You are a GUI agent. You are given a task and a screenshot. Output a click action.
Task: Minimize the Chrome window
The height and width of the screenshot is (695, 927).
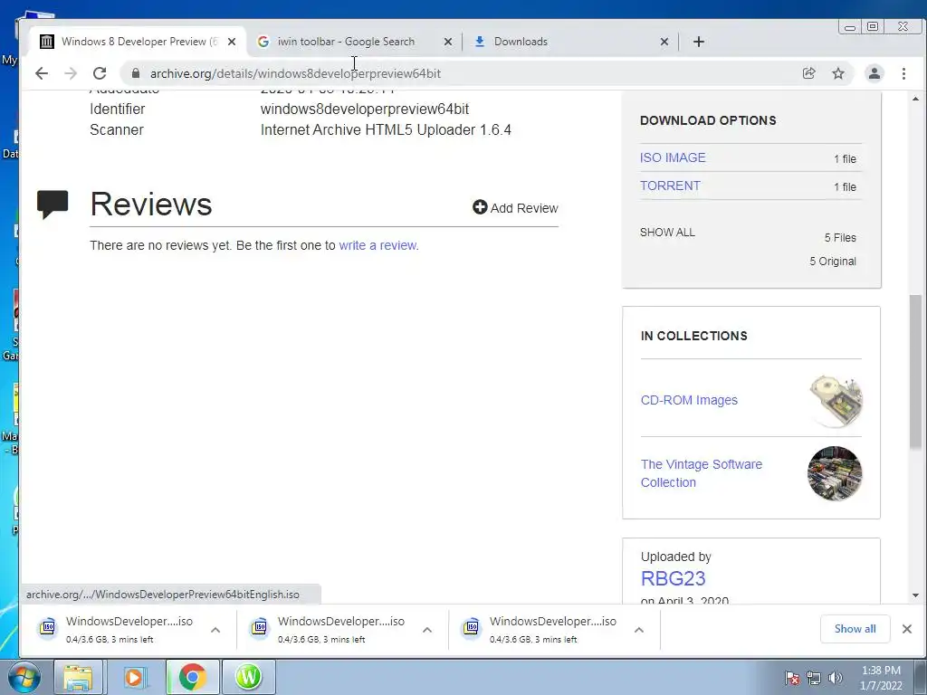click(x=850, y=26)
